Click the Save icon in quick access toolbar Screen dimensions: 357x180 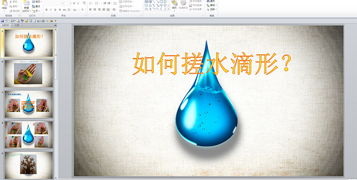tap(2, 21)
